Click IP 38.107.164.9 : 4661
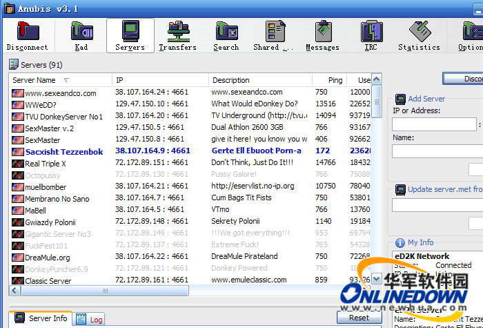 [152, 151]
